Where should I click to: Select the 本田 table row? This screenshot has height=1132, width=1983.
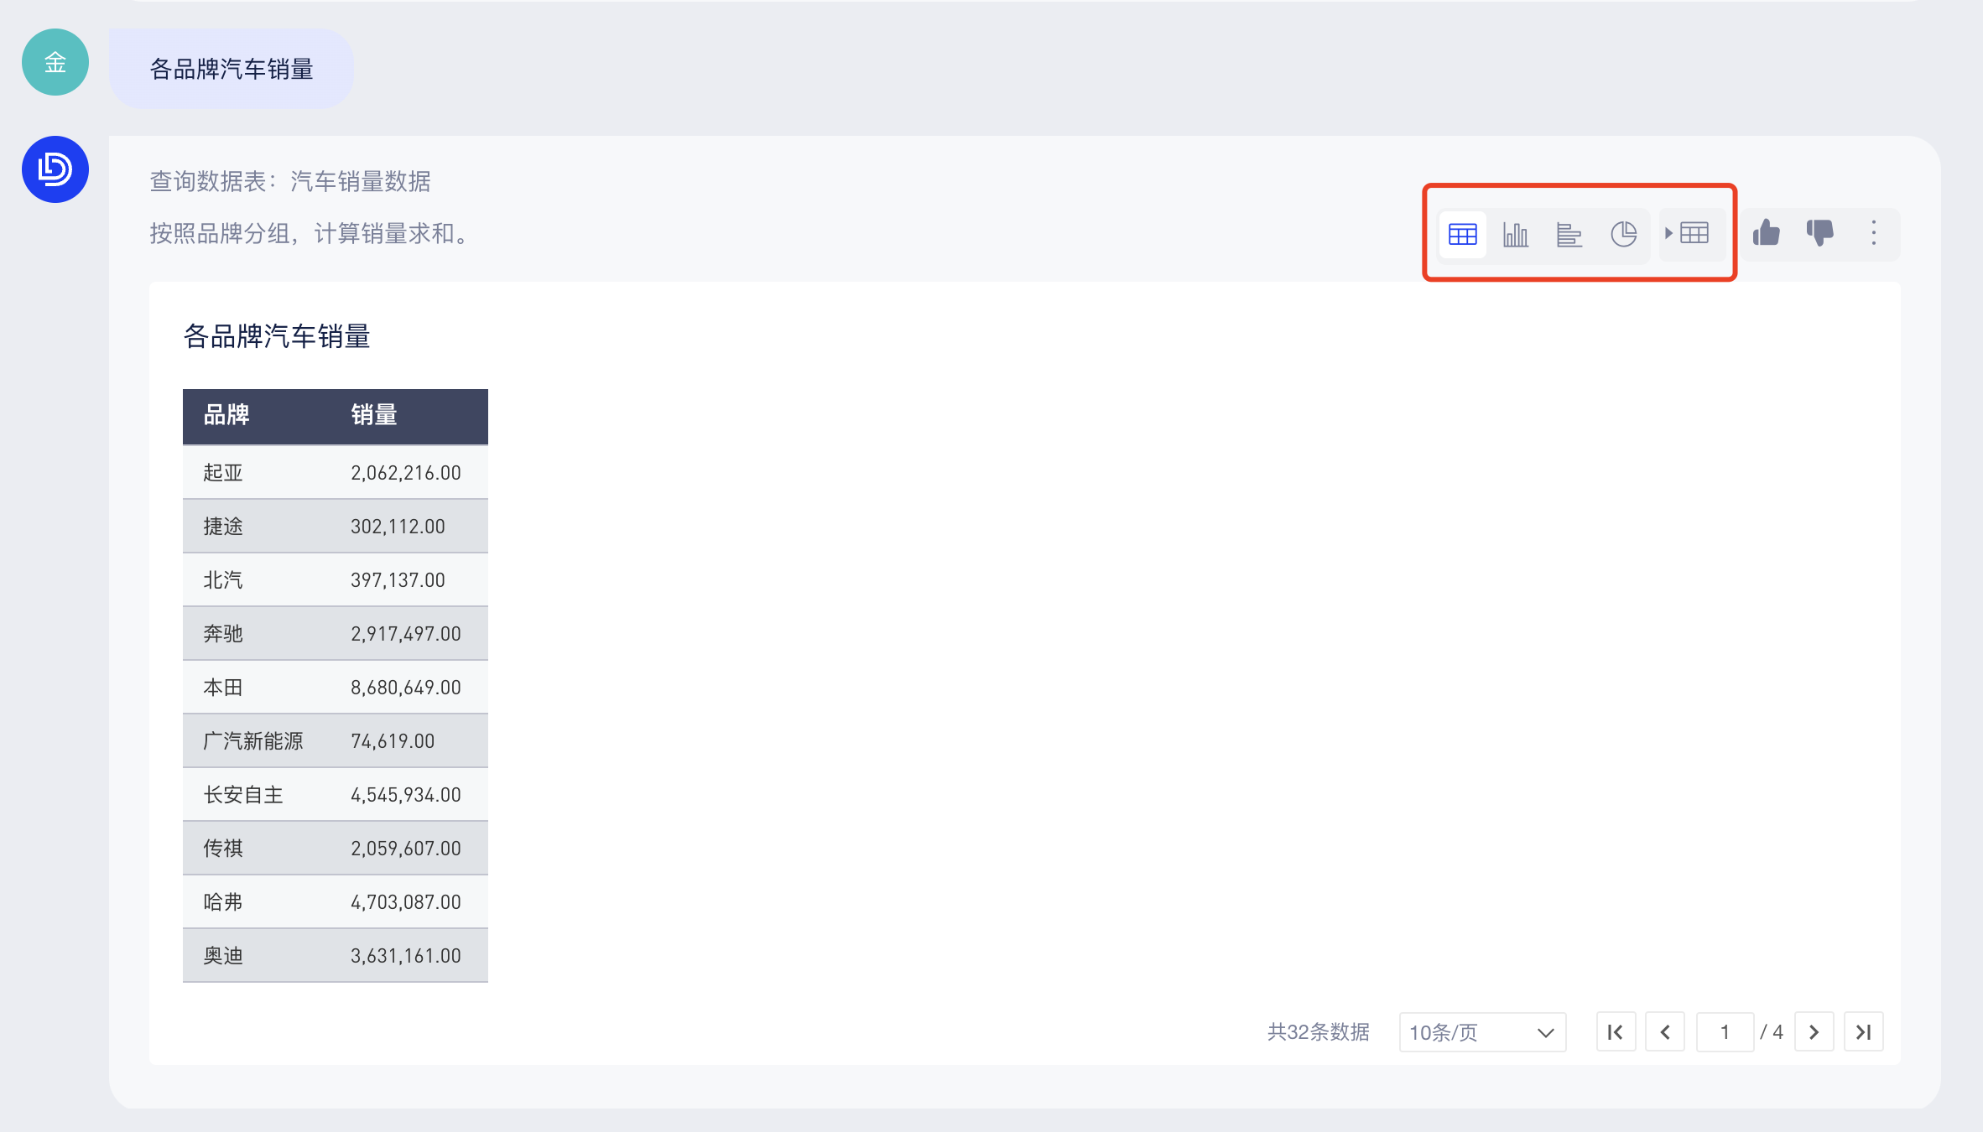(x=335, y=688)
